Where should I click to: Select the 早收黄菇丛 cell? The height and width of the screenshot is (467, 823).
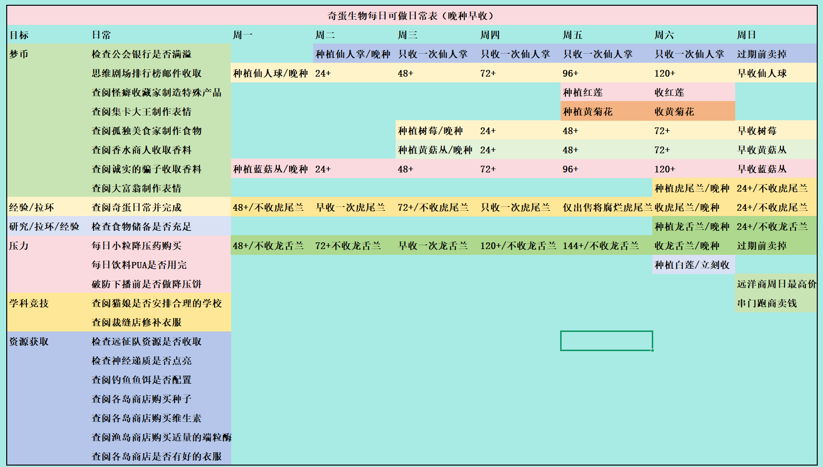tap(775, 150)
